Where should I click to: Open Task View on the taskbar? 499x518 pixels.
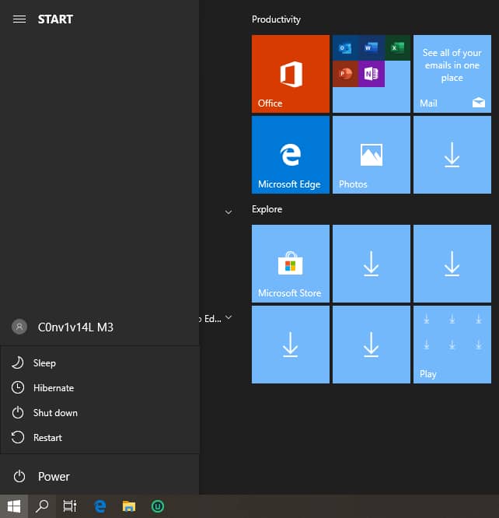tap(70, 506)
